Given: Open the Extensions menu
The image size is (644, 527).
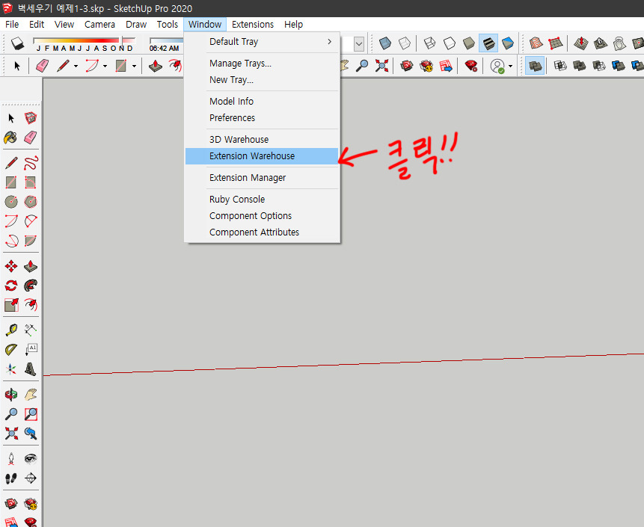Looking at the screenshot, I should click(x=252, y=24).
